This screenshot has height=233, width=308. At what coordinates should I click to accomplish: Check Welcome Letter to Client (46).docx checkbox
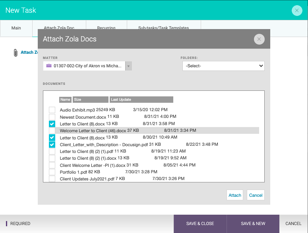(x=52, y=131)
